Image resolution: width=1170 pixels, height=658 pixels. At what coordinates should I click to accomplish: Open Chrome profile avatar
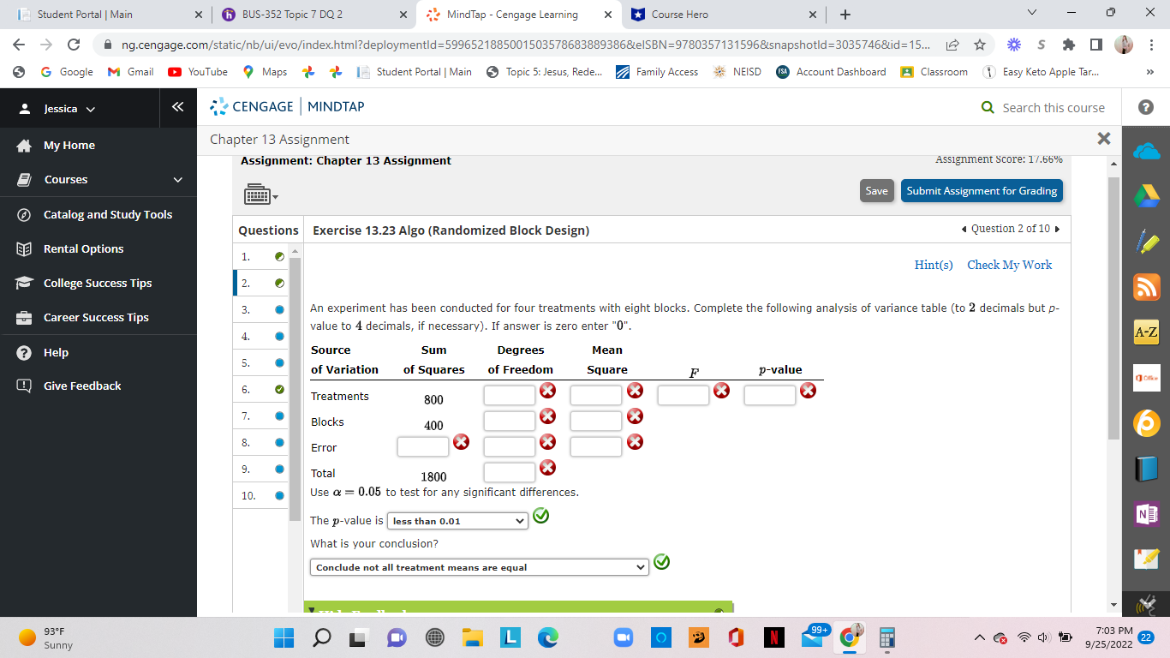click(1123, 45)
